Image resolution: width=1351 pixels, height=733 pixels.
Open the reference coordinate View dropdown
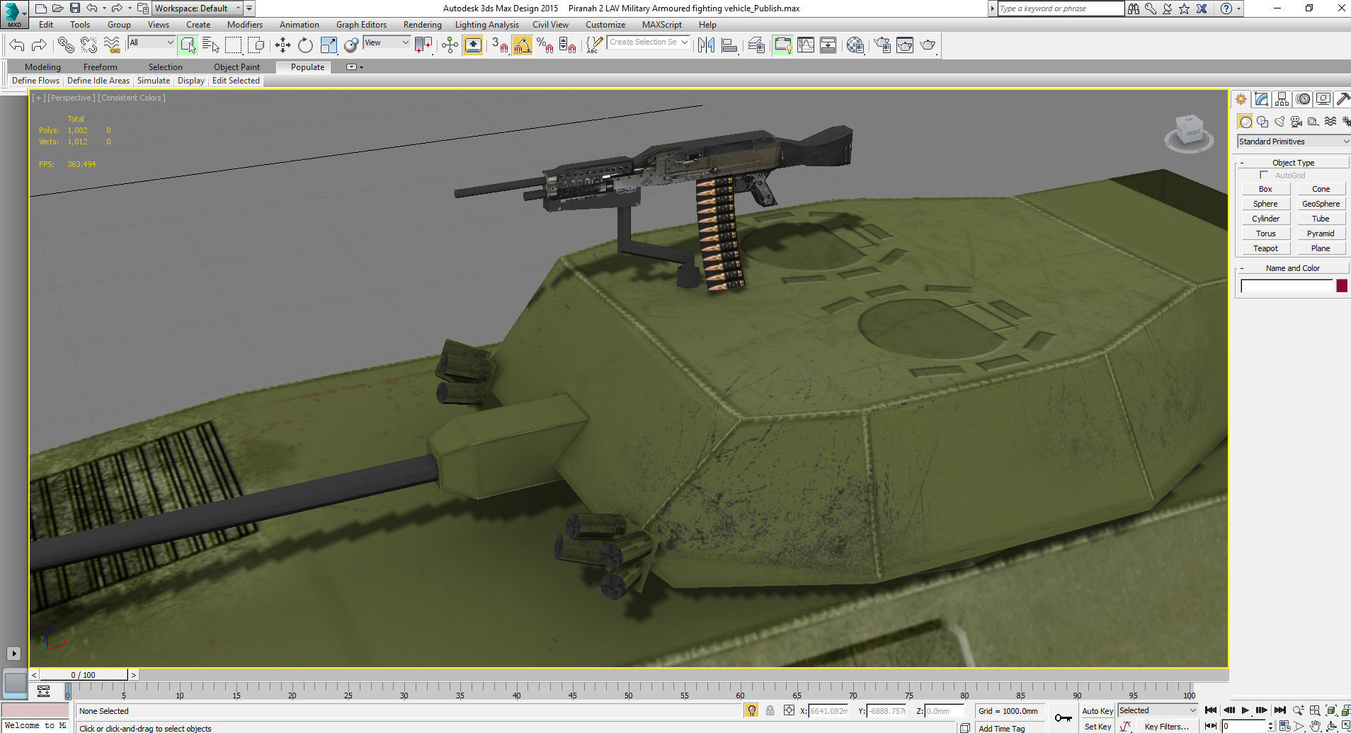[387, 42]
